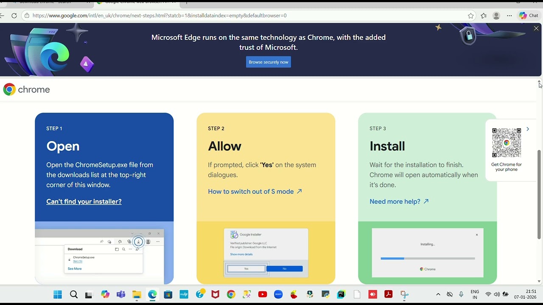Click the chrome logo in the page header

coord(27,89)
